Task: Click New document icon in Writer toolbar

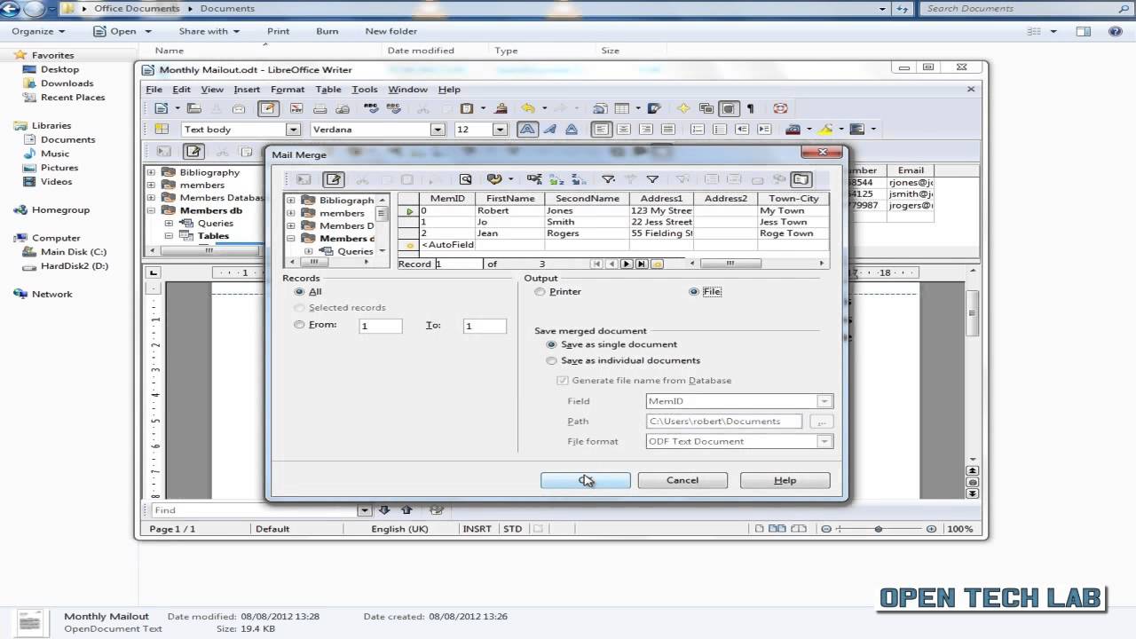Action: click(x=162, y=108)
